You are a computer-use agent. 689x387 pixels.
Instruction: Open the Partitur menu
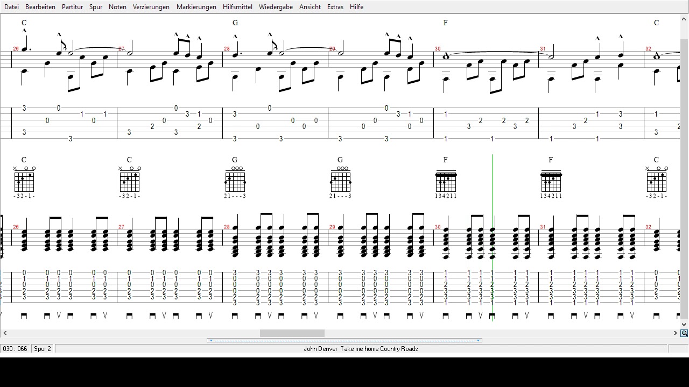click(72, 7)
